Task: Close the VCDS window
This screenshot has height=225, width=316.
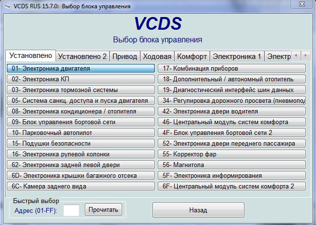Action: pos(302,4)
